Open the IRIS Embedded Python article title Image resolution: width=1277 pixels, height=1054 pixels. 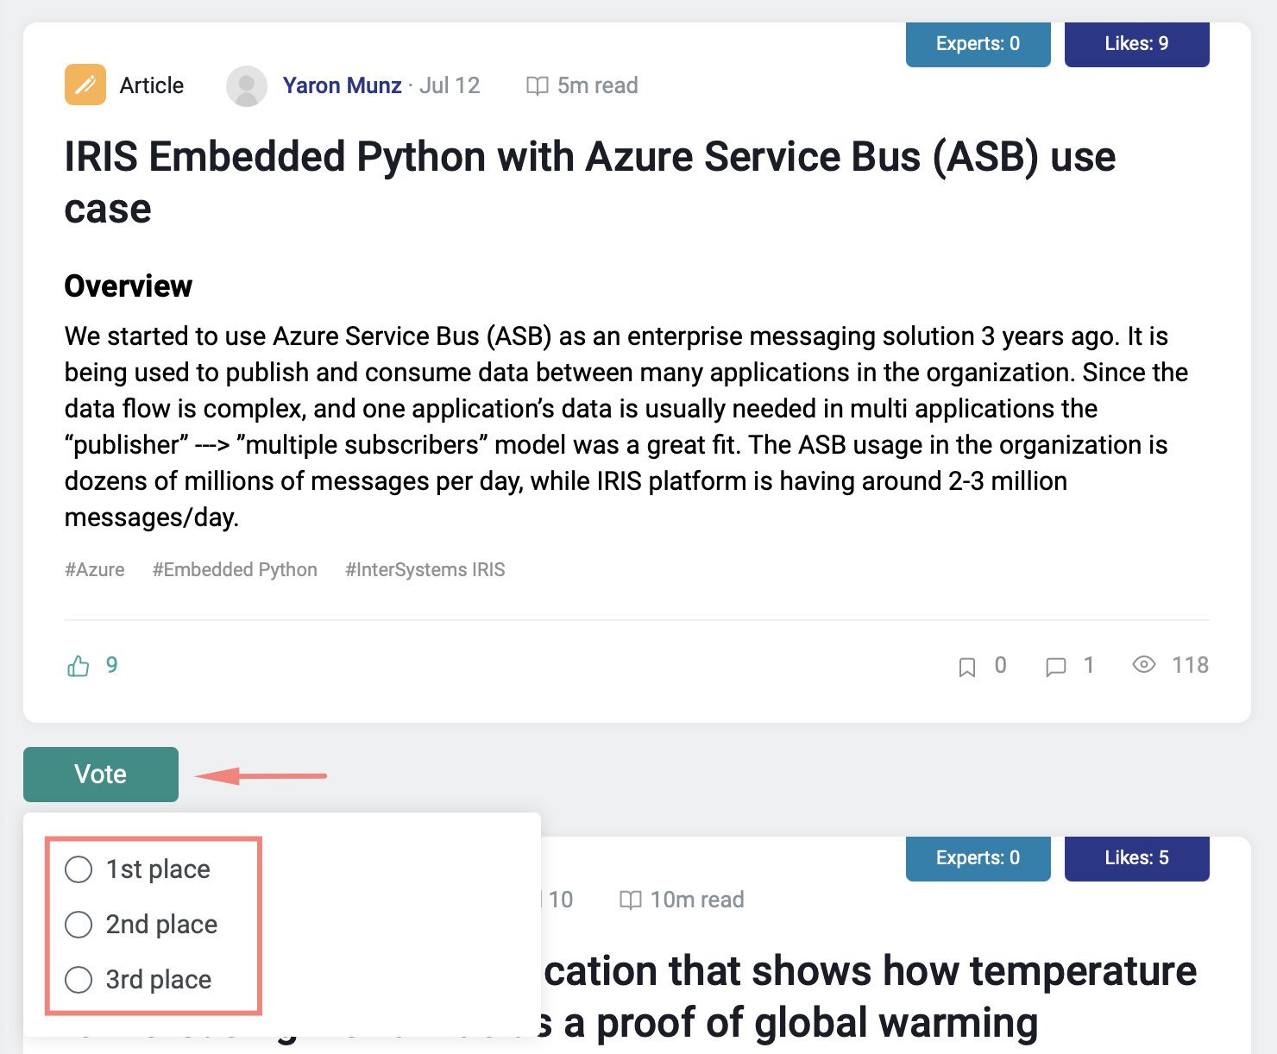pos(590,183)
